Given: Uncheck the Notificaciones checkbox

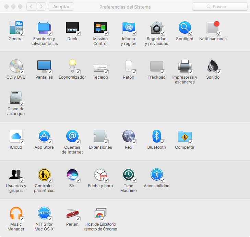Looking at the screenshot, I should pos(218,33).
